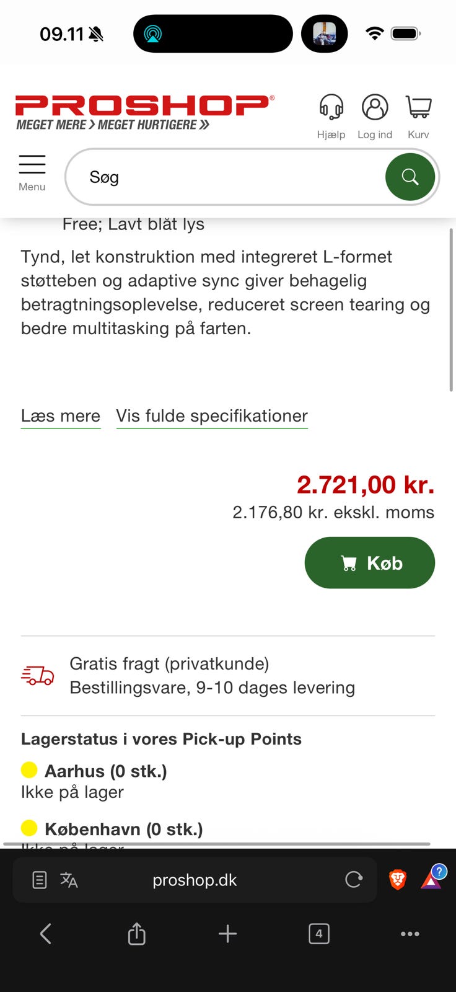The width and height of the screenshot is (456, 992).
Task: Click the green search magnifier button
Action: (x=410, y=177)
